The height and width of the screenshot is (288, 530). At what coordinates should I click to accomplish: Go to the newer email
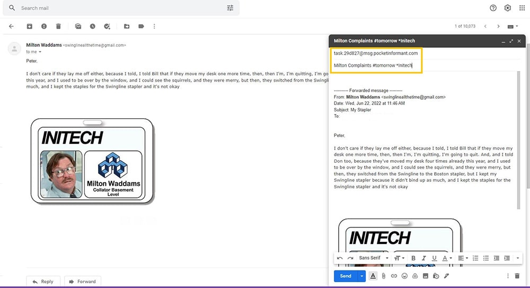click(485, 26)
